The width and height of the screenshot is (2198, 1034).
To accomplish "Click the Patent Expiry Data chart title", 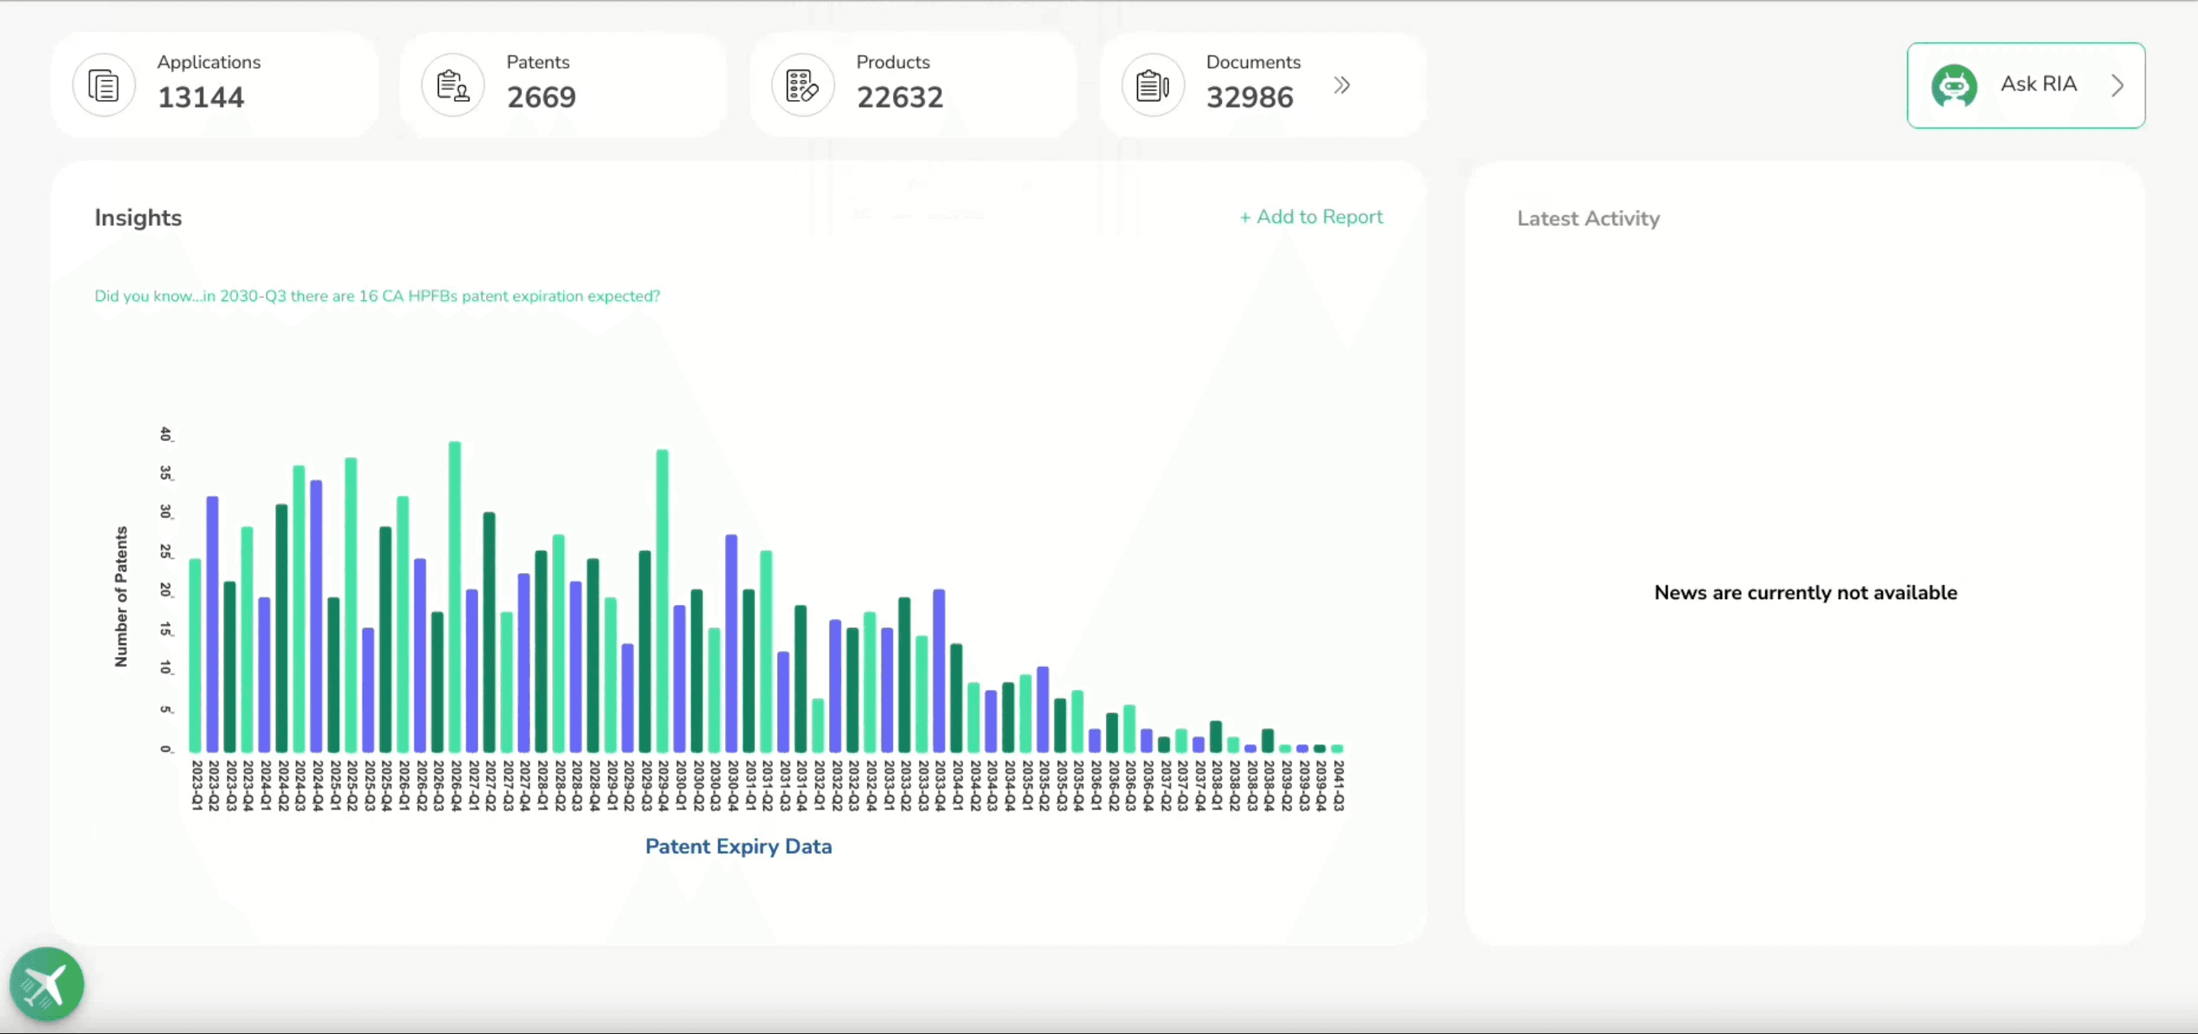I will [x=738, y=846].
